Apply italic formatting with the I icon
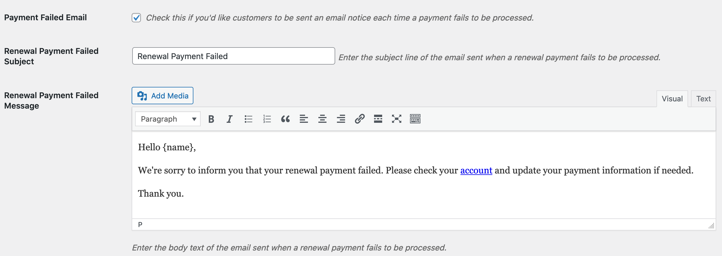 (x=229, y=119)
